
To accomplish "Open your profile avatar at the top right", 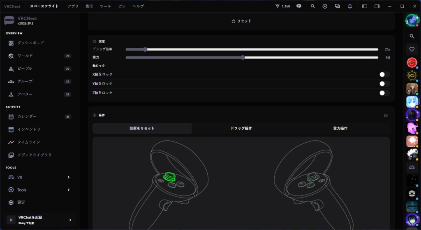I will pyautogui.click(x=412, y=20).
